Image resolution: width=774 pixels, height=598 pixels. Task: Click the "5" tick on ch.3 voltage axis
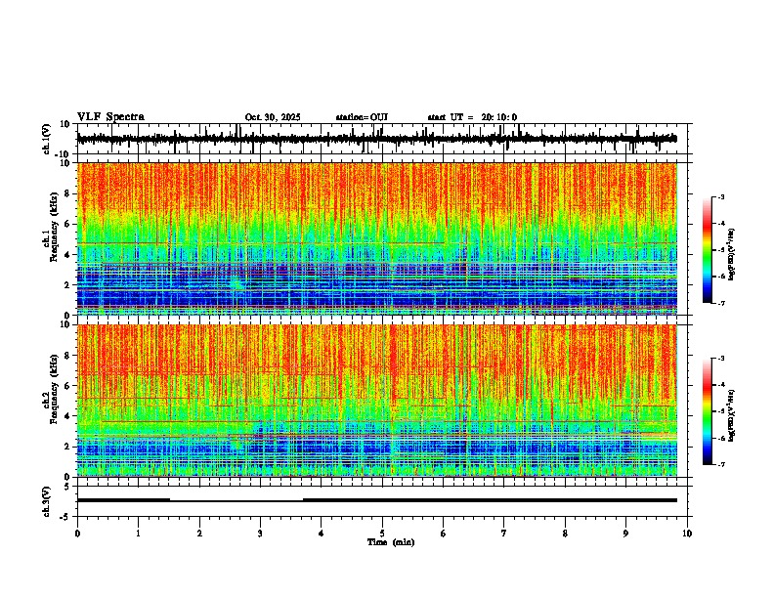[x=67, y=487]
